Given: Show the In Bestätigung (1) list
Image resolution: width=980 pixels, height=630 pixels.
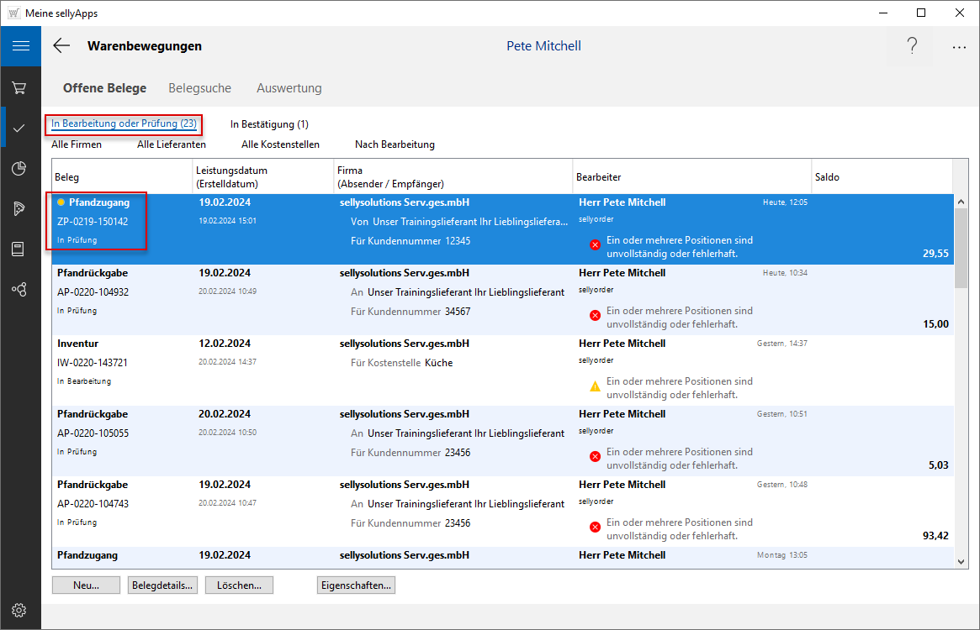Looking at the screenshot, I should pyautogui.click(x=269, y=124).
